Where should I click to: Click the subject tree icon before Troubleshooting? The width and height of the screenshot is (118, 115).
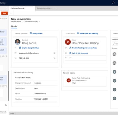pyautogui.click(x=70, y=48)
